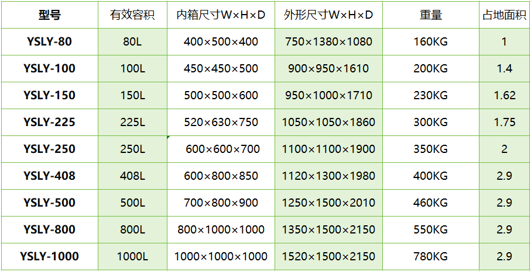Click the 230KG weight cell
Image resolution: width=531 pixels, height=272 pixels.
coord(431,96)
